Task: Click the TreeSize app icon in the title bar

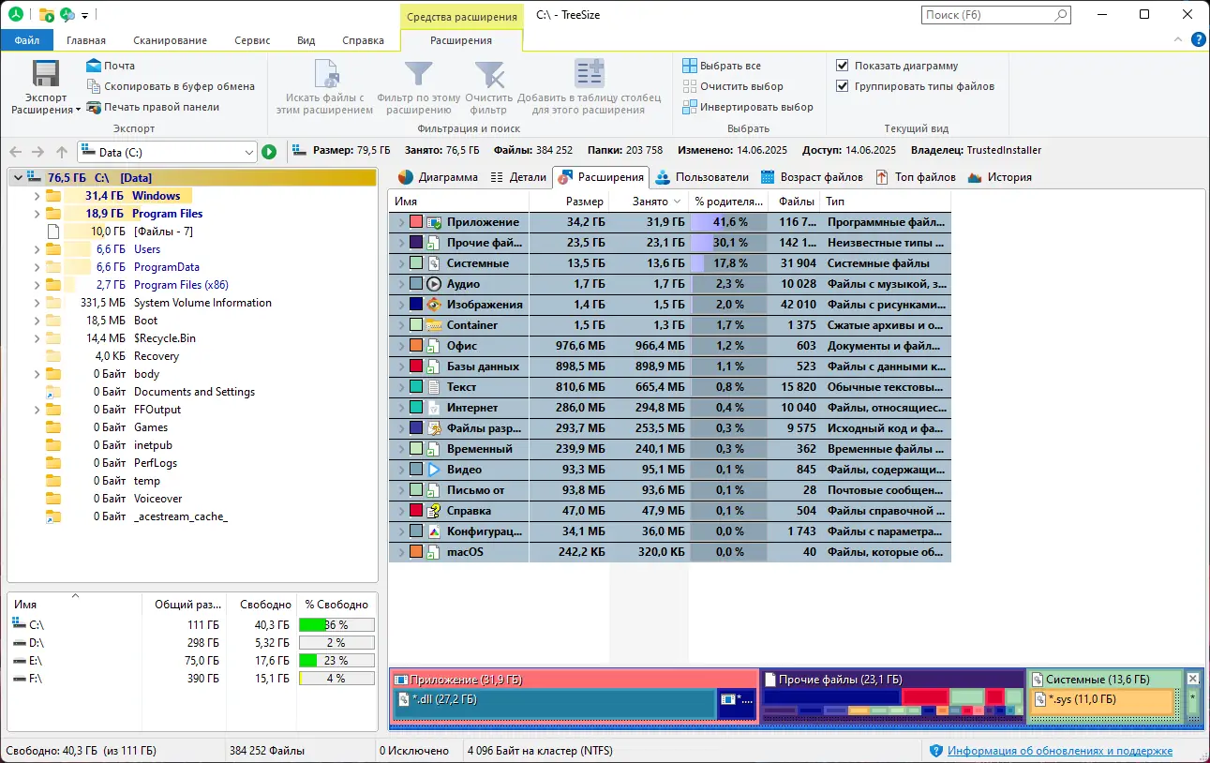Action: (16, 14)
